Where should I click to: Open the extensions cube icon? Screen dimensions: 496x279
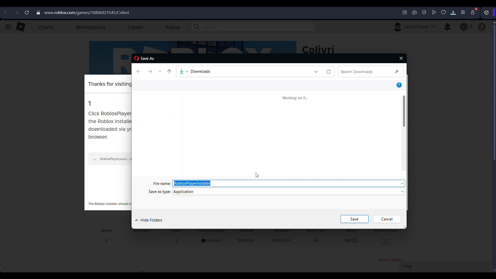coord(486,12)
